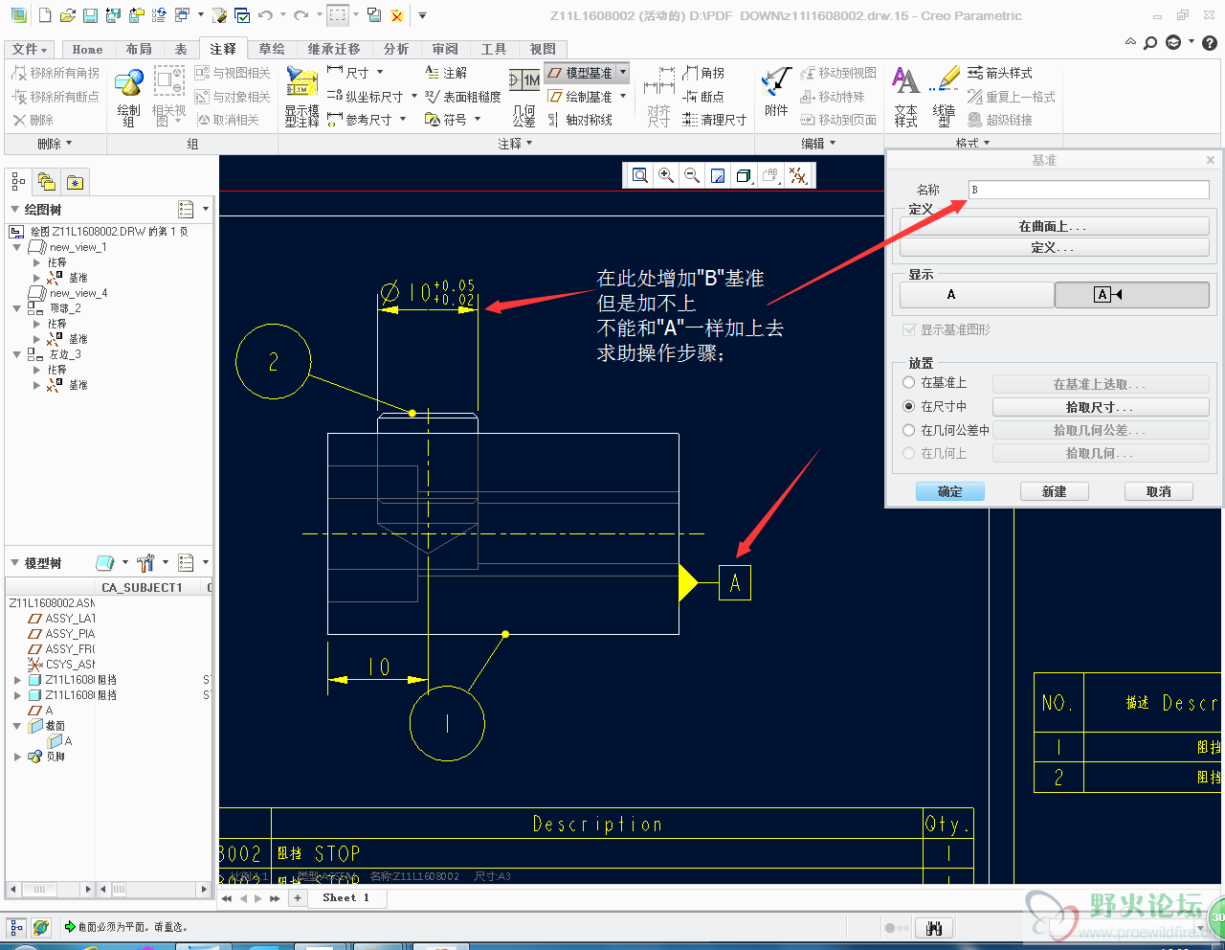This screenshot has height=950, width=1225.
Task: Add a new sheet with plus button
Action: 298,897
